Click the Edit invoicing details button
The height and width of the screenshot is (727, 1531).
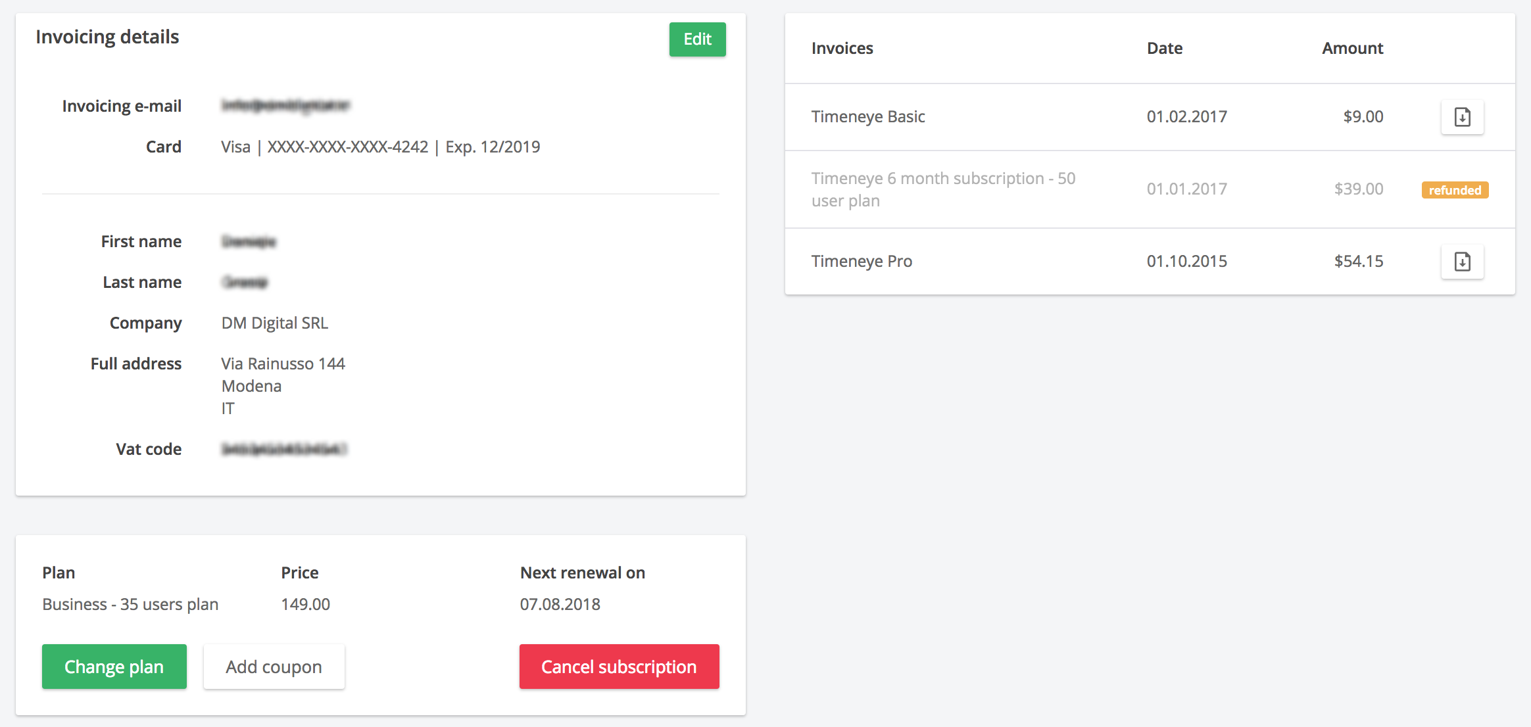pos(697,39)
